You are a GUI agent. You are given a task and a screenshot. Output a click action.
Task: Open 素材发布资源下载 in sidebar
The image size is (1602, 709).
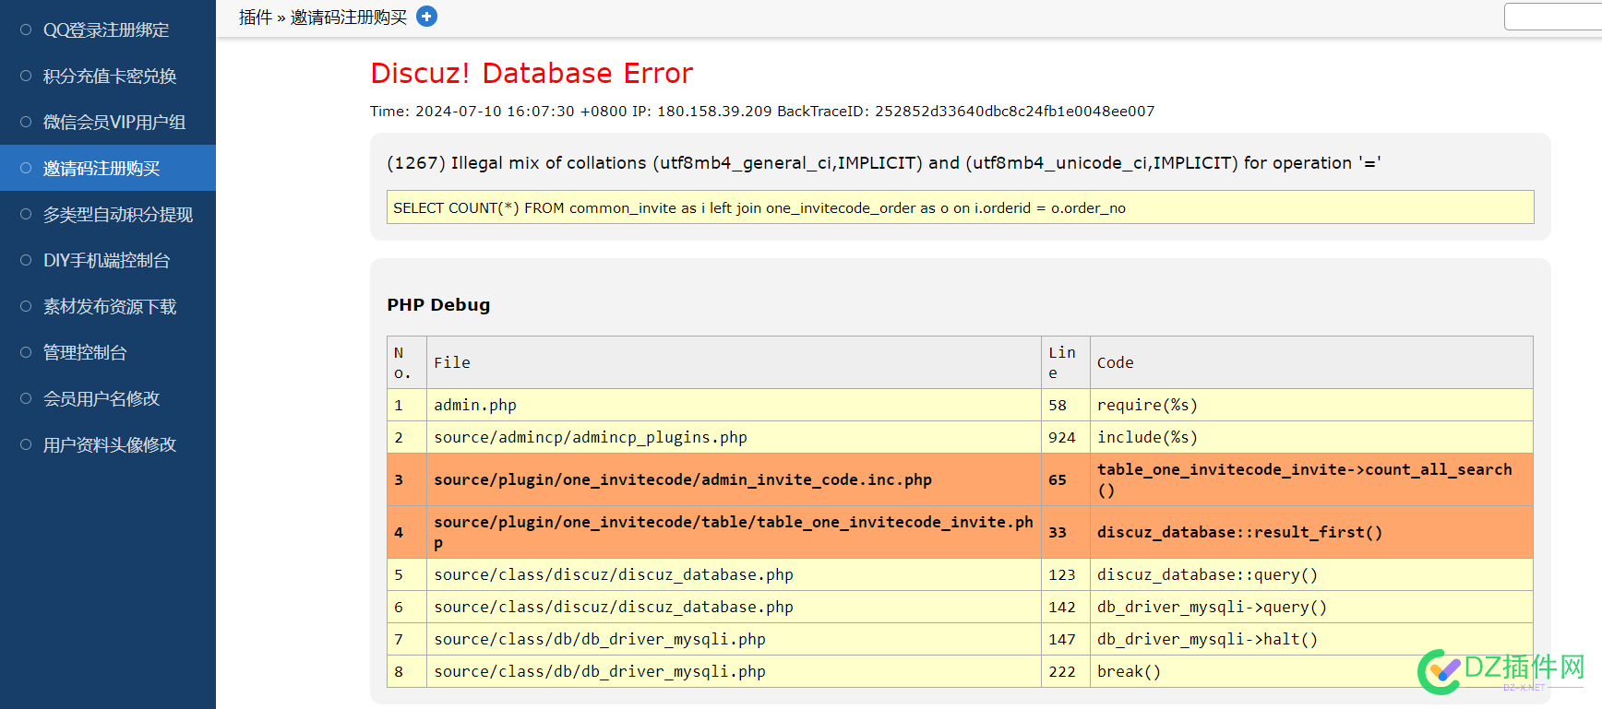[x=108, y=306]
